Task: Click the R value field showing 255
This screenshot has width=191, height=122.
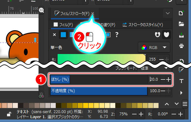Action: tap(152, 59)
